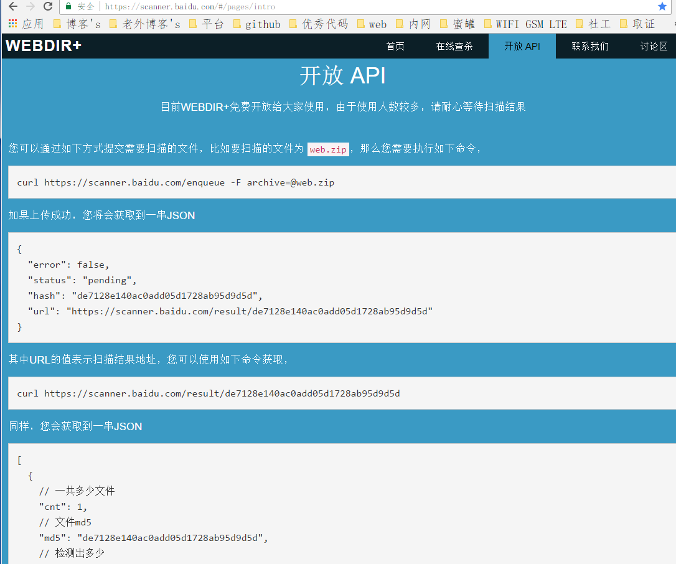Open the 蜜罐 bookmark folder

pos(458,24)
